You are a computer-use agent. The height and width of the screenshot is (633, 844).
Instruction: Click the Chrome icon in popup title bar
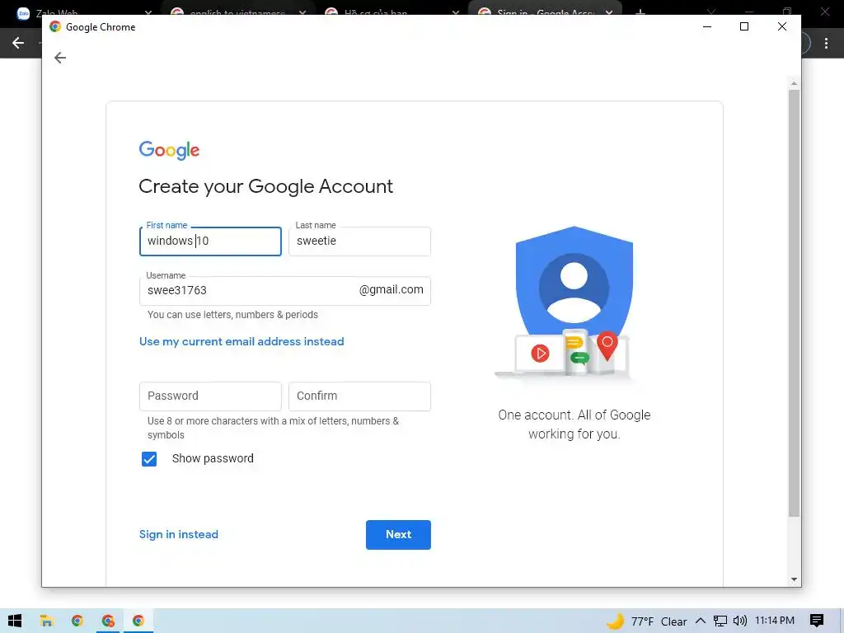[x=55, y=26]
